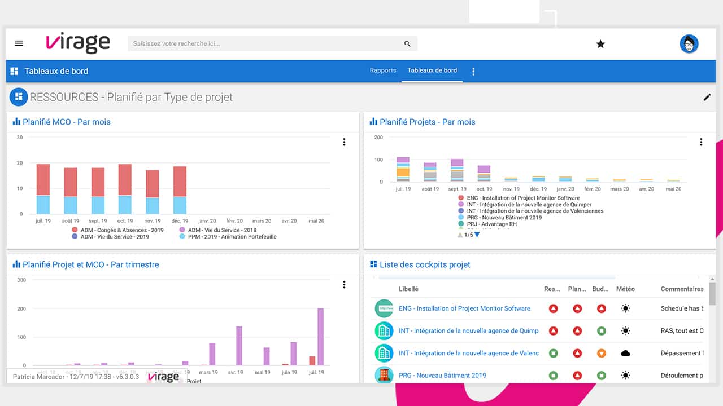Open the blue bar three-dot menu
Viewport: 723px width, 406px height.
pyautogui.click(x=473, y=71)
